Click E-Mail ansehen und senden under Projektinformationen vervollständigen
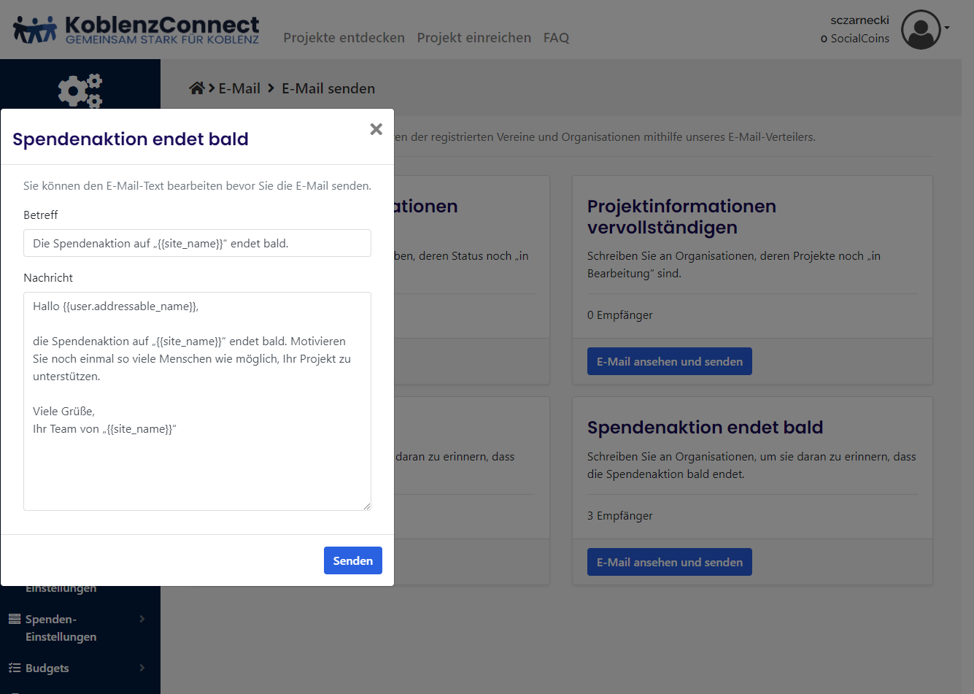 click(669, 362)
